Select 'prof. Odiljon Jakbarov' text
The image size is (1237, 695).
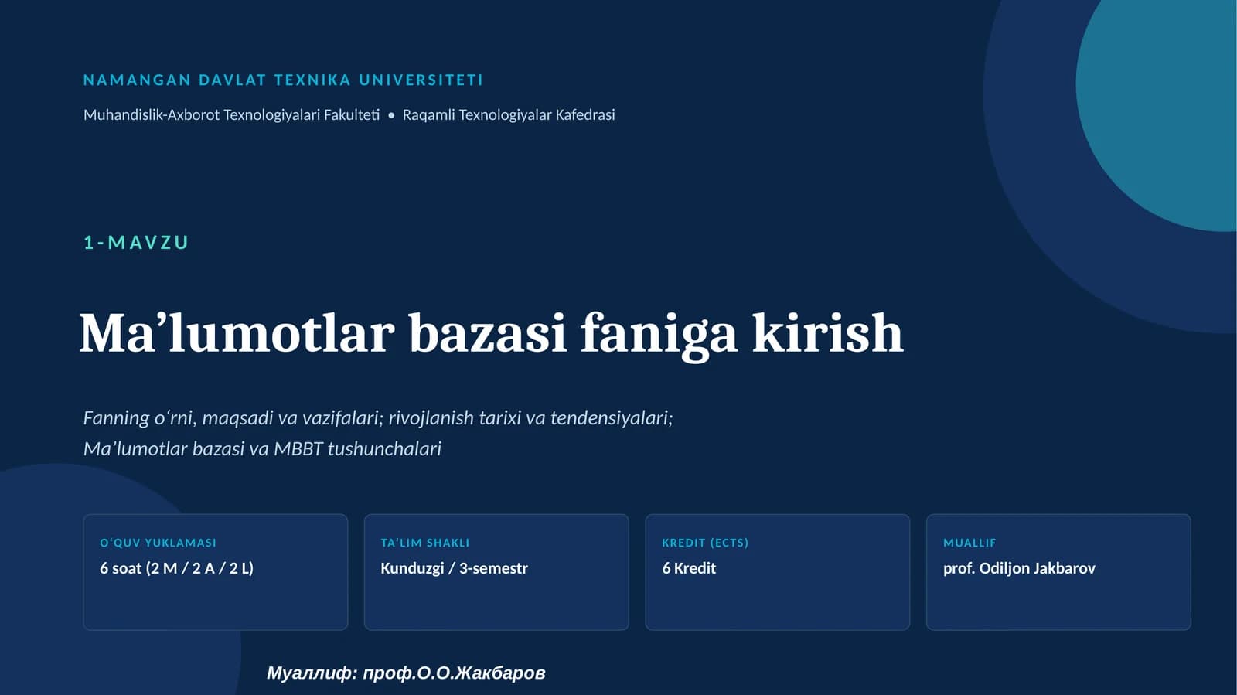(1019, 568)
